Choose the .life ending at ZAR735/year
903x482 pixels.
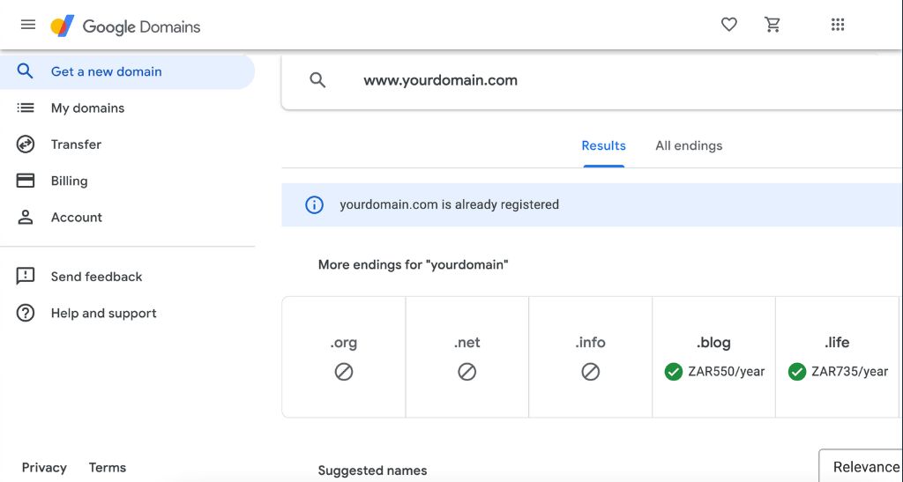pyautogui.click(x=837, y=357)
